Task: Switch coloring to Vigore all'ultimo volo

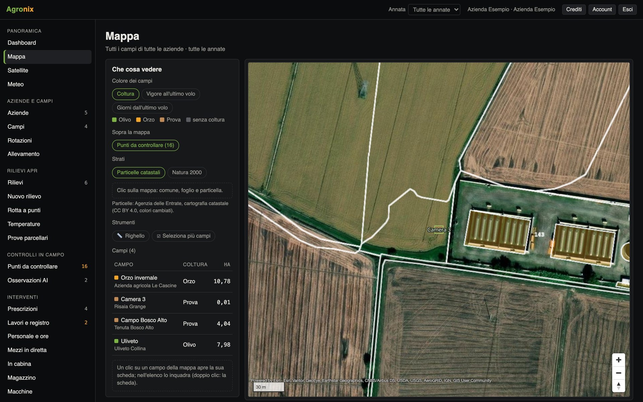Action: point(170,94)
